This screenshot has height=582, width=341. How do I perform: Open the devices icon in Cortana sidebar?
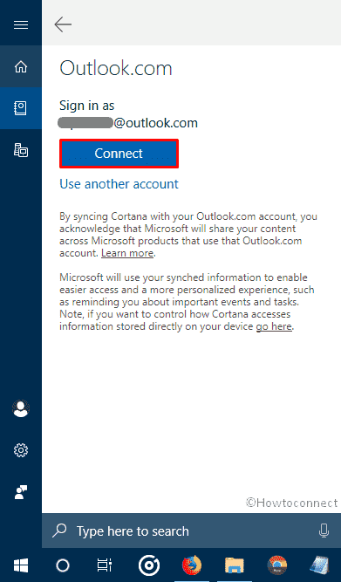21,150
